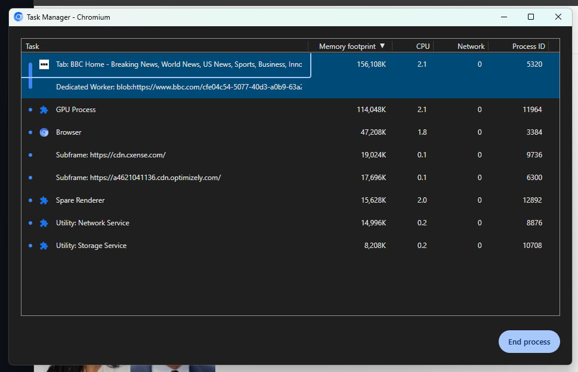Select the cdn.cxense.com subframe row

[x=110, y=155]
